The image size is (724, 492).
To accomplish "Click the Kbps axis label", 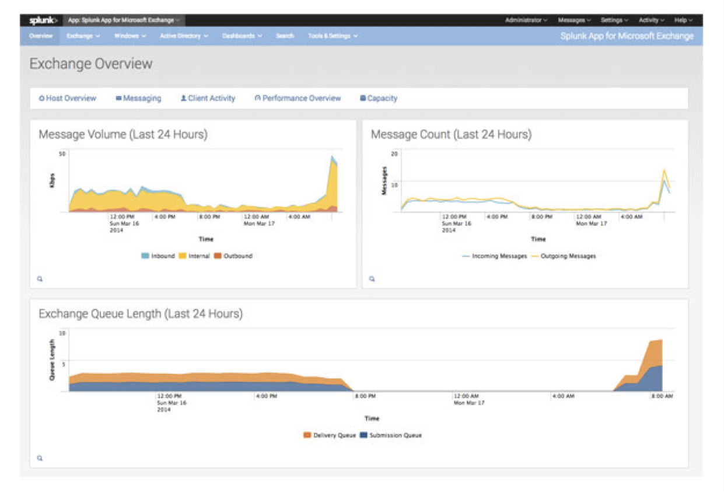I will [52, 180].
